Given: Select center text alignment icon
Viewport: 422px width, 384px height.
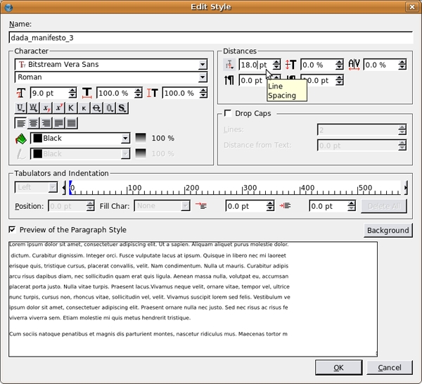Looking at the screenshot, I should click(x=33, y=123).
